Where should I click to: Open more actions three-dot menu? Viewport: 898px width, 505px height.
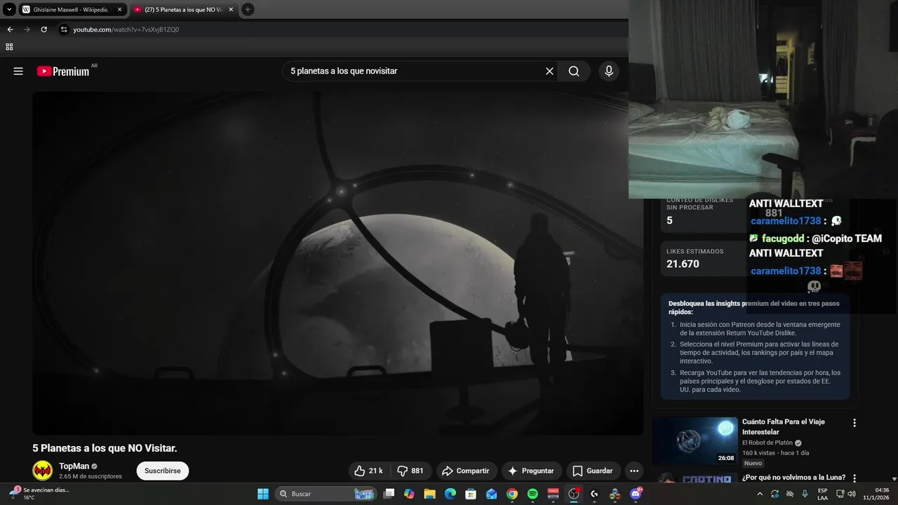pyautogui.click(x=634, y=471)
